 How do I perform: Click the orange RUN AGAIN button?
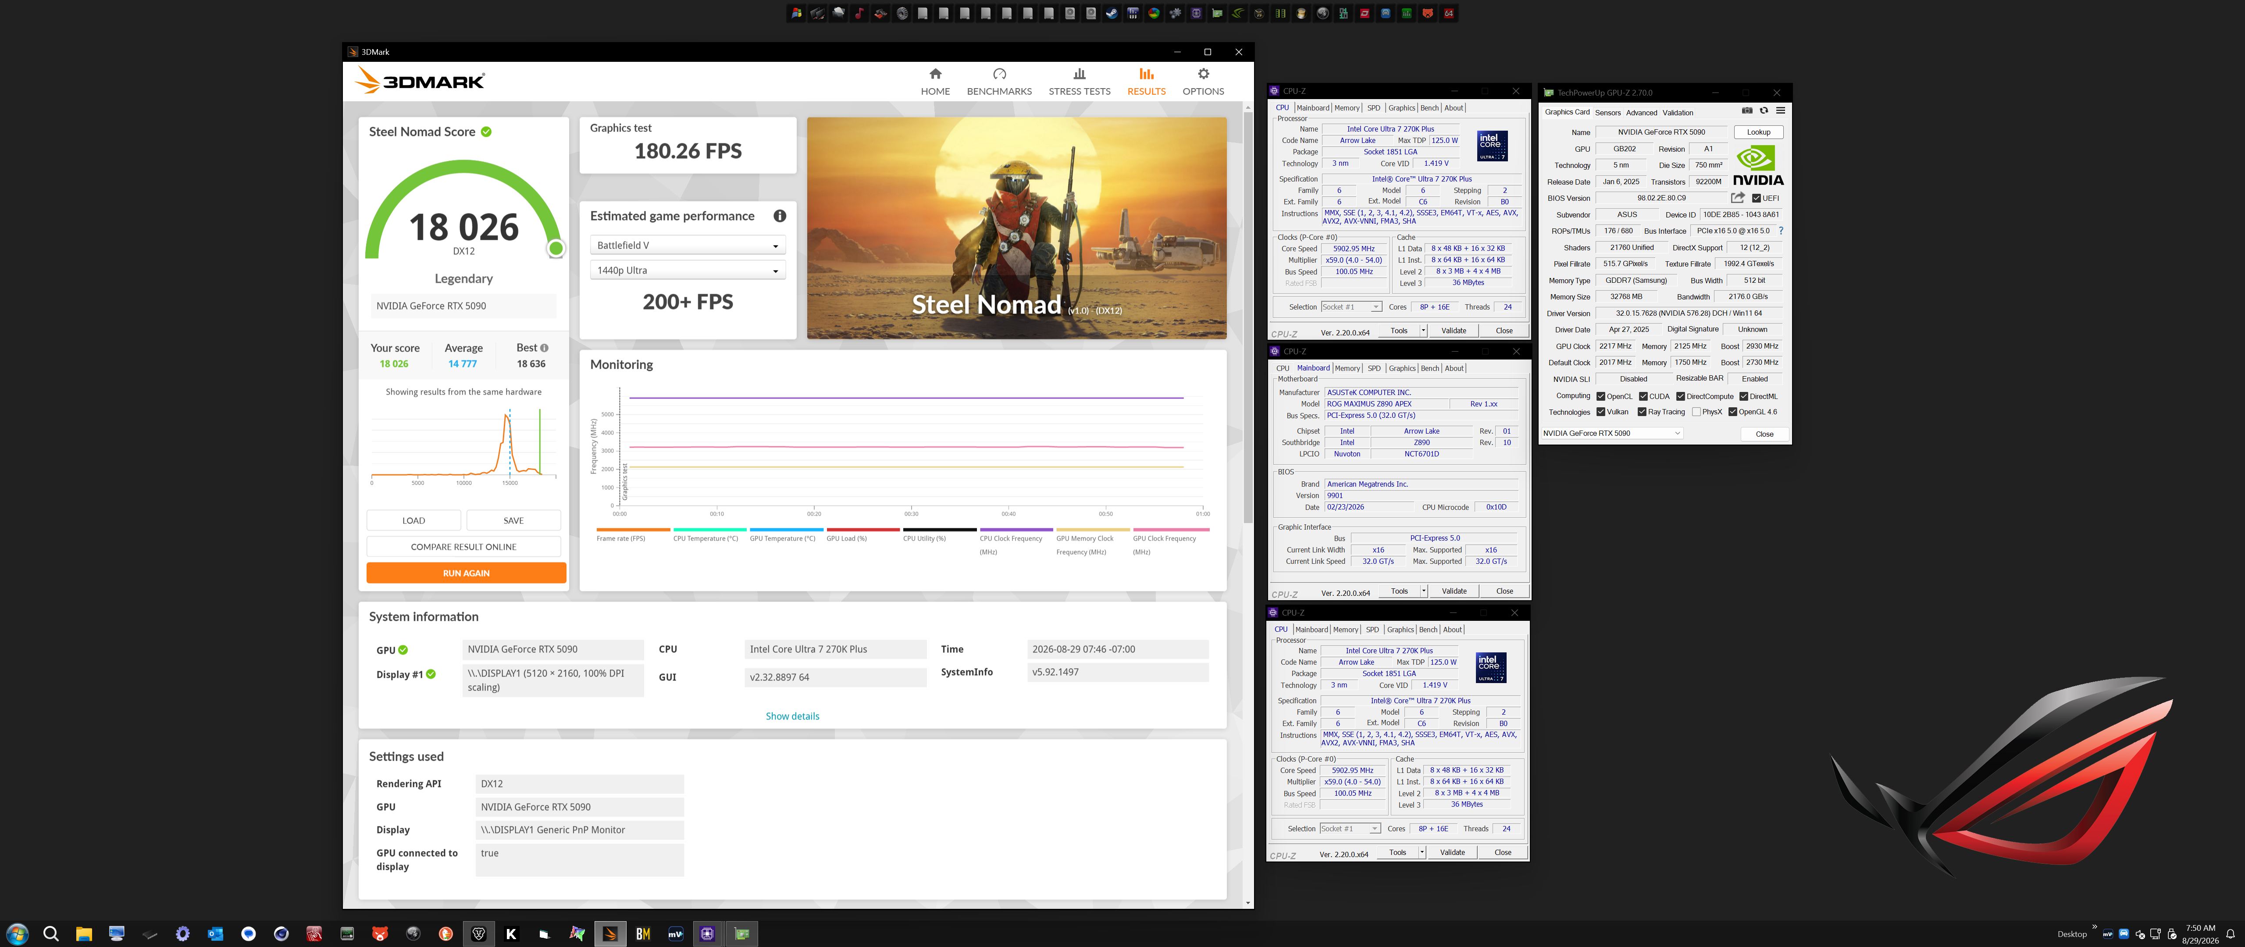click(465, 573)
